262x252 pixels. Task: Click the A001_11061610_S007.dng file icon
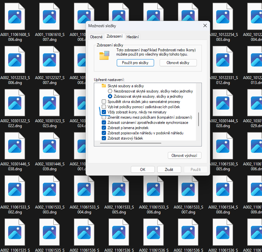click(49, 17)
